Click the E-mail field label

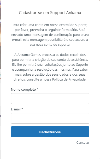(x=16, y=109)
